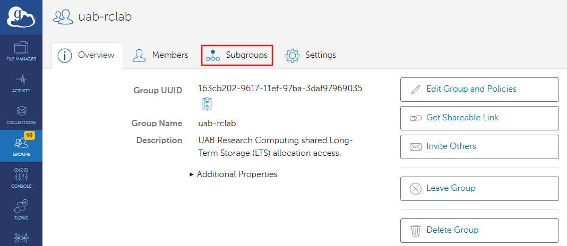Click Get Shareable Link button
Viewport: 567px width, 246px height.
tap(479, 118)
